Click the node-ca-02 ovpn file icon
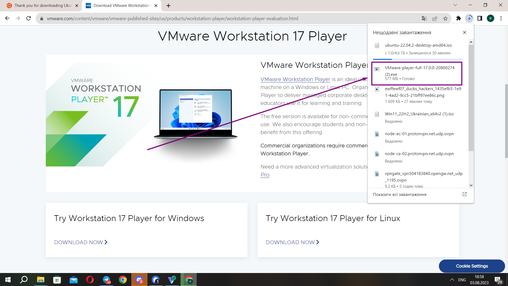 coord(377,154)
